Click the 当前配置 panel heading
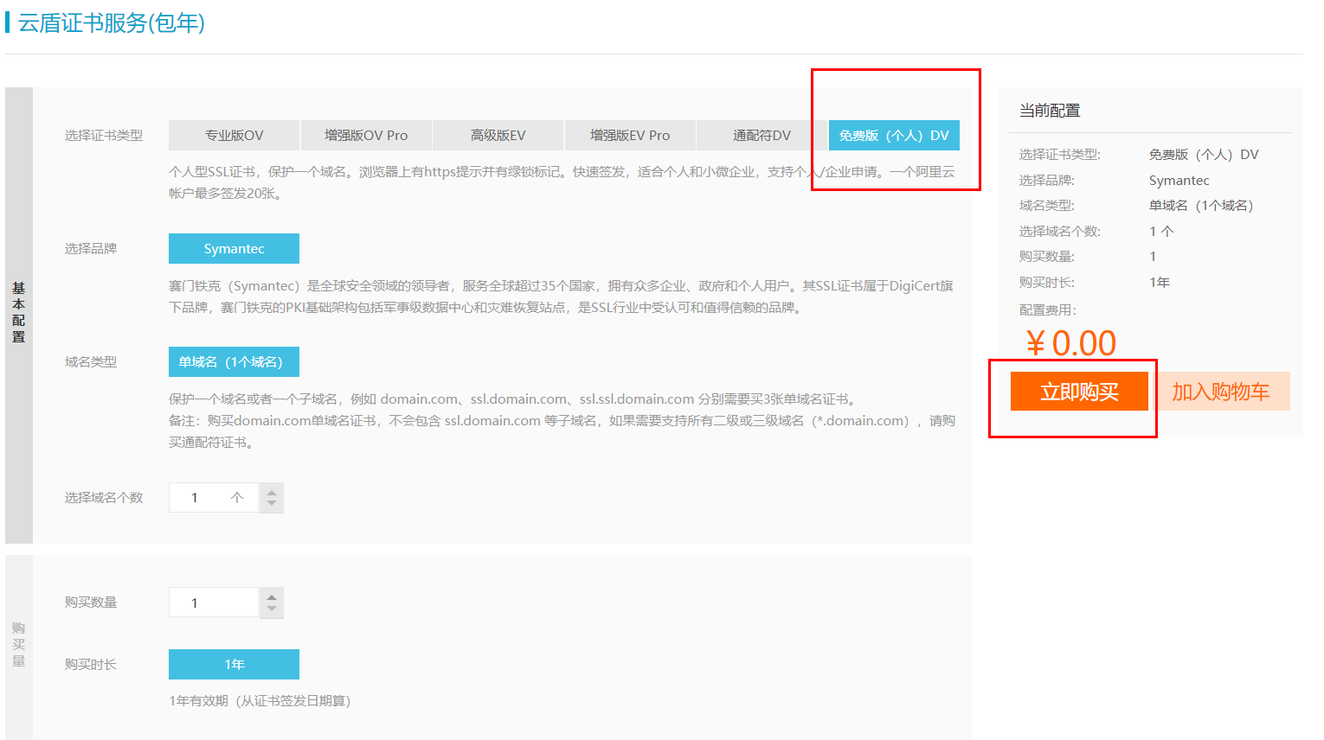This screenshot has width=1324, height=740. (x=1050, y=111)
